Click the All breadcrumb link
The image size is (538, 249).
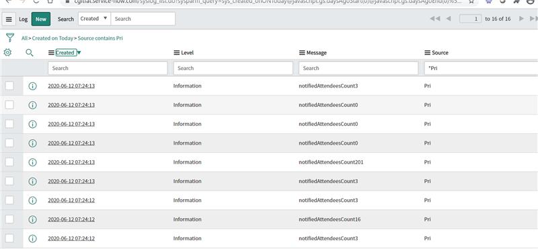click(24, 38)
